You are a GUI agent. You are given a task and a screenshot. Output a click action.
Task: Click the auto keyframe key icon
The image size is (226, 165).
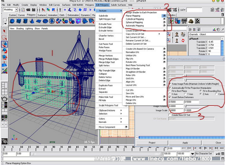[218, 154]
